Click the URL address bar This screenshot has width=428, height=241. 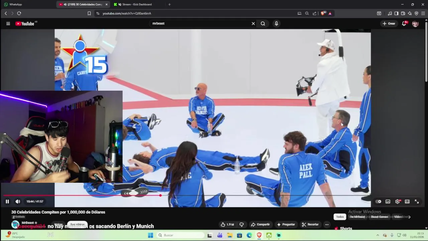[x=197, y=13]
